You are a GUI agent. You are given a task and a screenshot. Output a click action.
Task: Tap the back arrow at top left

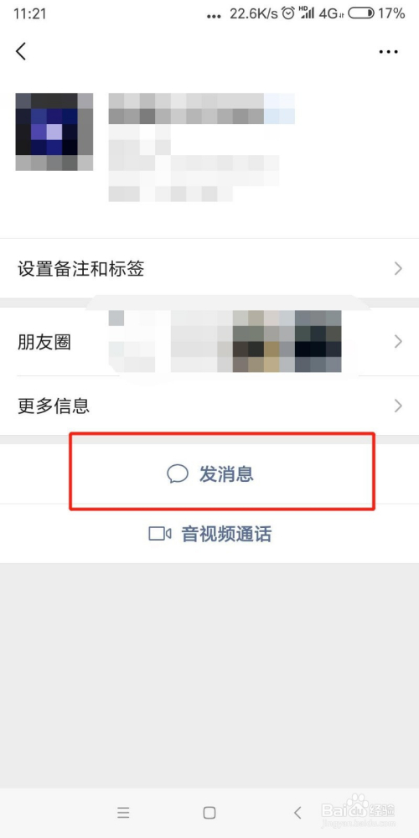pos(21,51)
